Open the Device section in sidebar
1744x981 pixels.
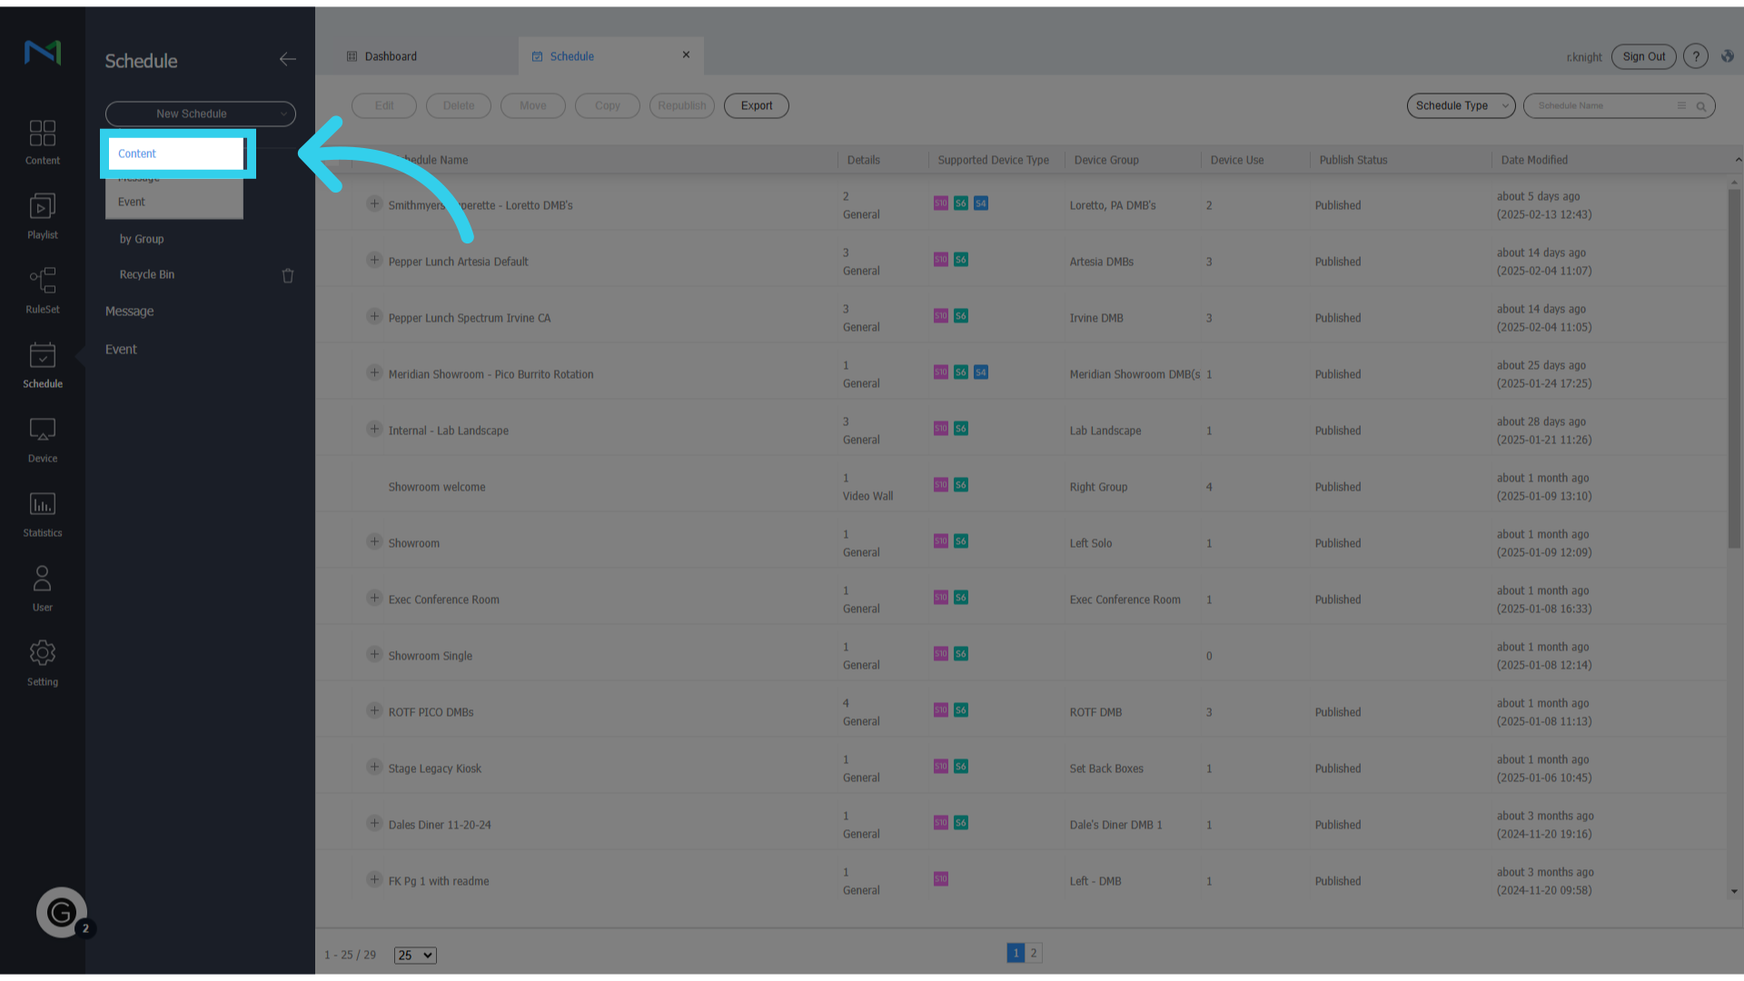click(x=43, y=441)
